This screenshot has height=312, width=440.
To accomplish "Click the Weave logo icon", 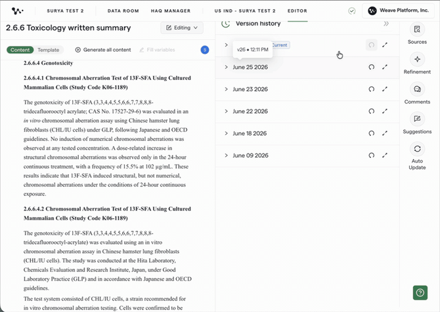I will click(17, 11).
